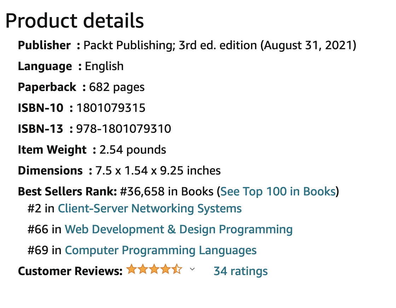
Task: Click the dimensions value in inches
Action: click(x=158, y=171)
